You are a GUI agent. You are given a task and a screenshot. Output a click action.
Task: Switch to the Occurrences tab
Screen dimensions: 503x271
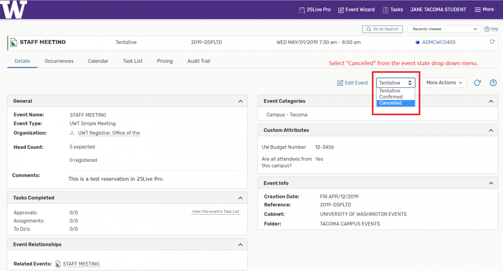coord(59,61)
